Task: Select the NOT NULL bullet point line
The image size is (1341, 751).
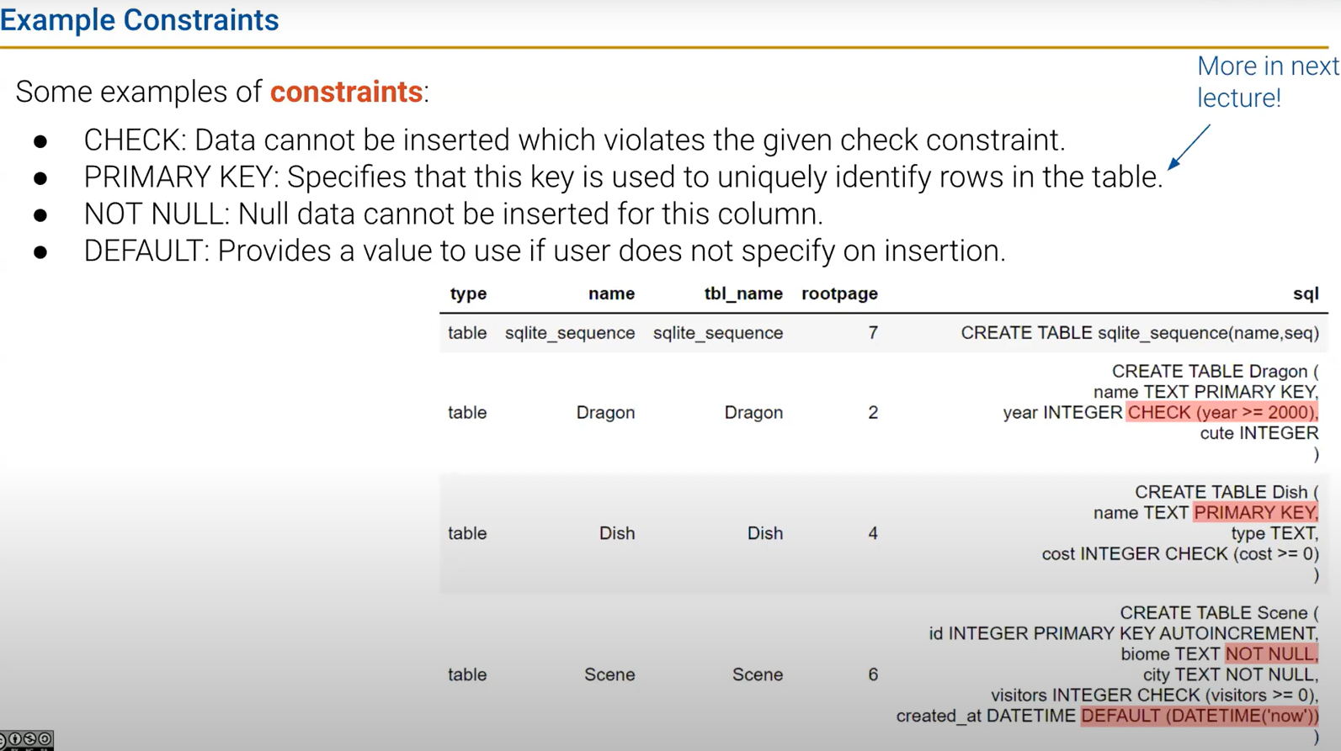Action: click(x=453, y=214)
